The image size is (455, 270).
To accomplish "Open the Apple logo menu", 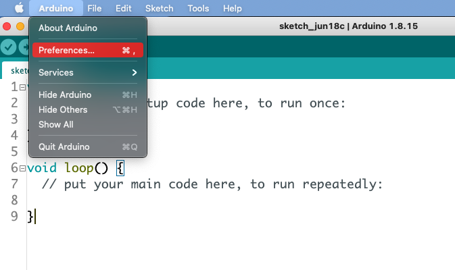I will (x=18, y=8).
